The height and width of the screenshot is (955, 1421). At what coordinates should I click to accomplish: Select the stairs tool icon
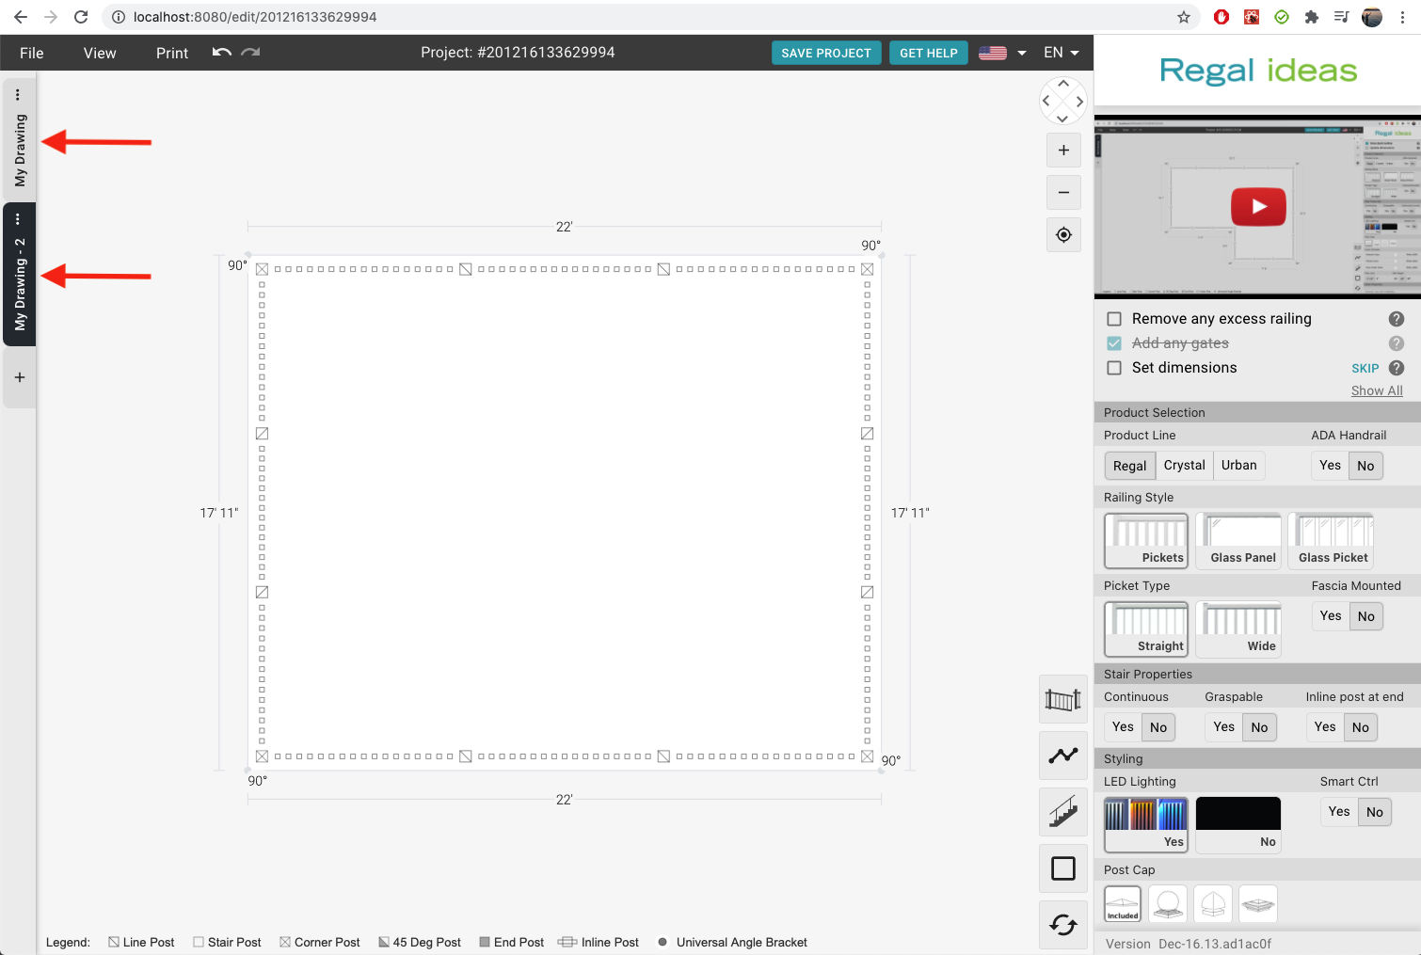pos(1063,812)
